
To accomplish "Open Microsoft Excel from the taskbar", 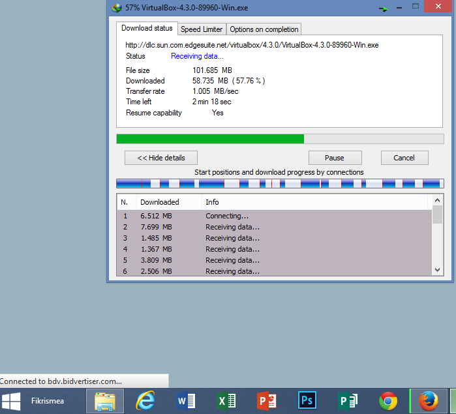I will 226,401.
